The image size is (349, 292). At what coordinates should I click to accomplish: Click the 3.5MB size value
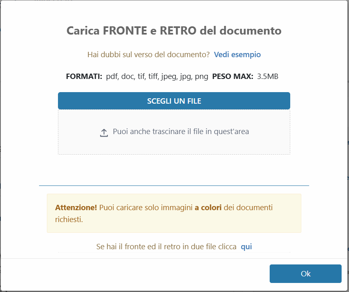coord(268,76)
